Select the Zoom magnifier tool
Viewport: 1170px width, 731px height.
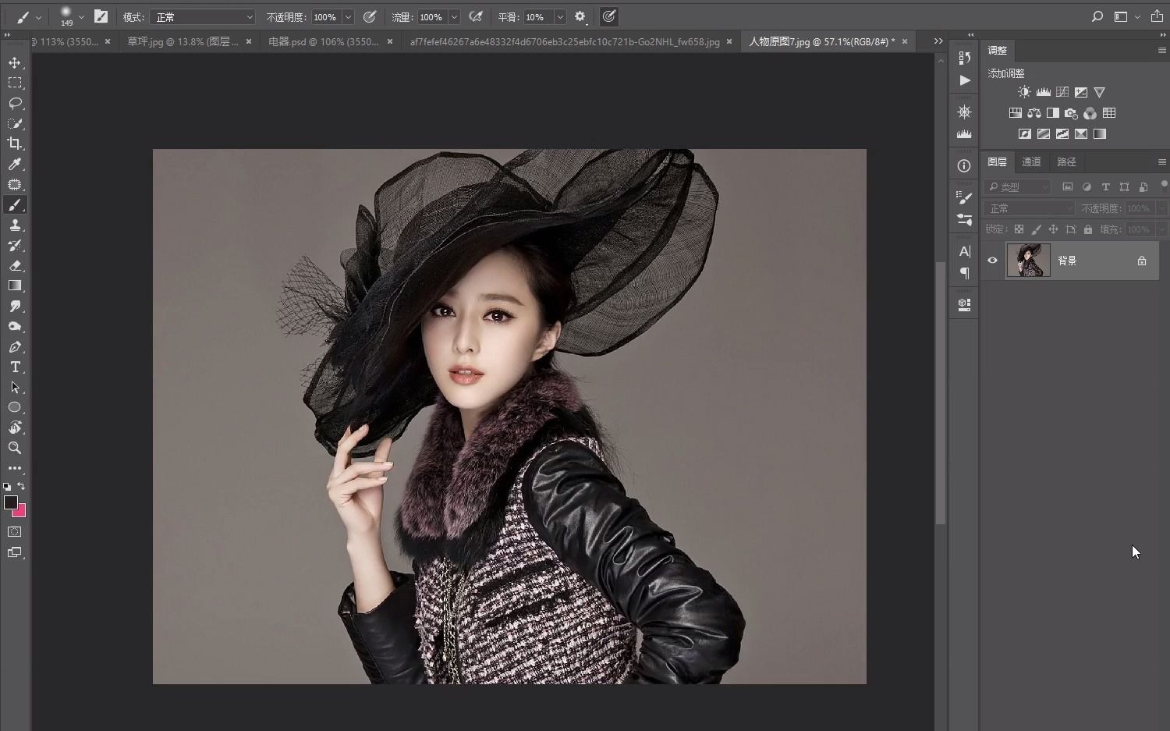coord(15,448)
